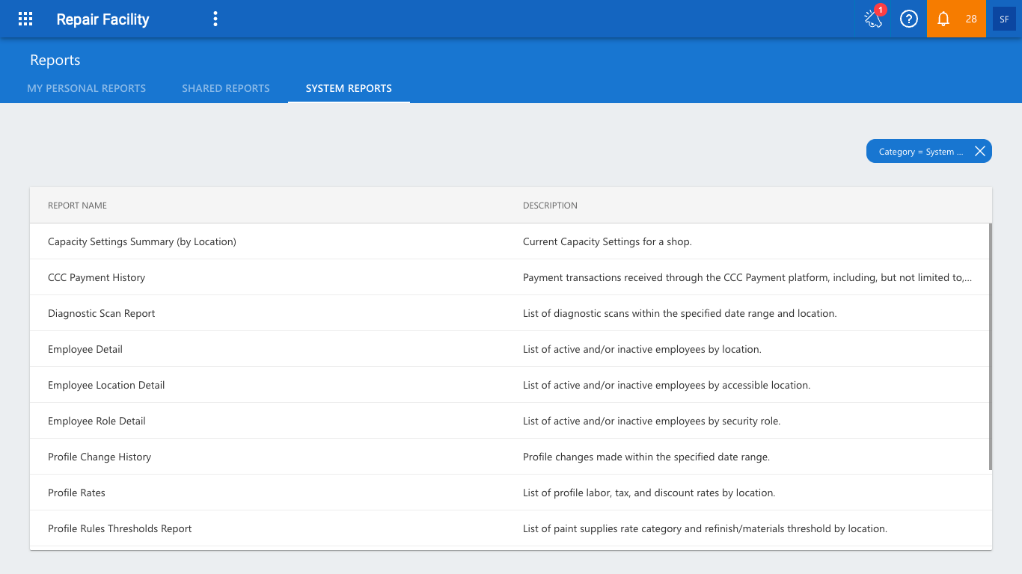Screen dimensions: 1022x574
Task: Click 'Current Capacity Settings for a shop.' description
Action: coord(608,241)
